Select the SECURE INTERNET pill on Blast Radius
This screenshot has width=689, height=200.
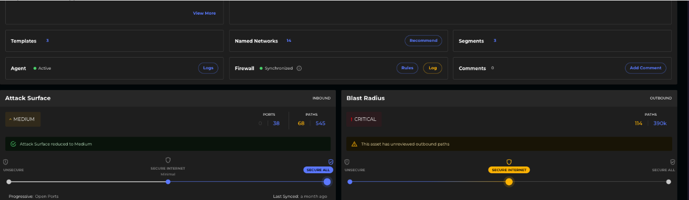509,170
